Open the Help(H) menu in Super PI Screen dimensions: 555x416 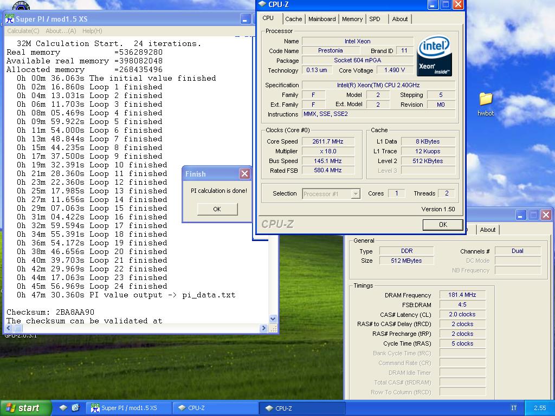tap(92, 31)
